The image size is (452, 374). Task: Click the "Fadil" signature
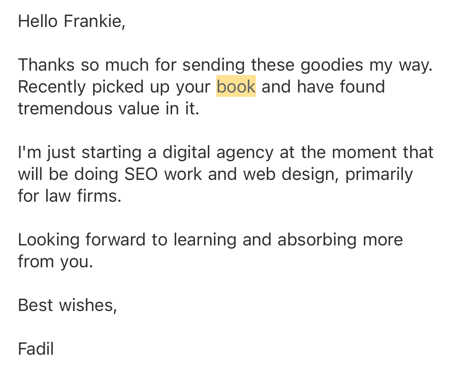click(36, 349)
